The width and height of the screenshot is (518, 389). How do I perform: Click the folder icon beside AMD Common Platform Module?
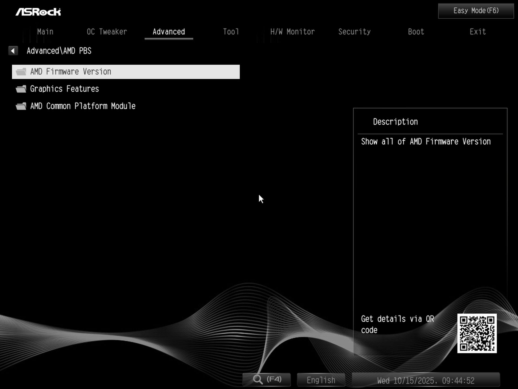[21, 106]
